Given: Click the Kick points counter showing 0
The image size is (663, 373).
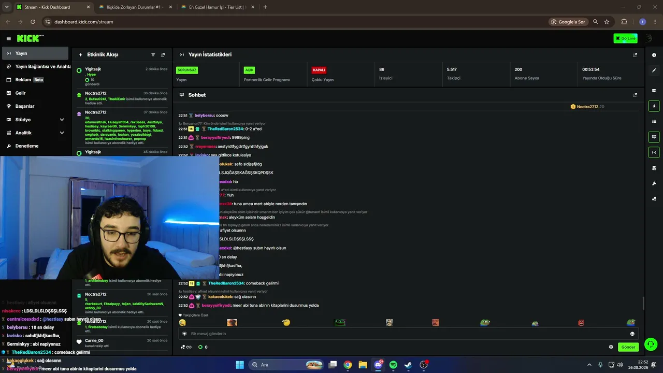Looking at the screenshot, I should (x=203, y=347).
